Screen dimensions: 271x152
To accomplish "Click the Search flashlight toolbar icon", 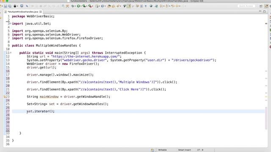I will point(118,6).
